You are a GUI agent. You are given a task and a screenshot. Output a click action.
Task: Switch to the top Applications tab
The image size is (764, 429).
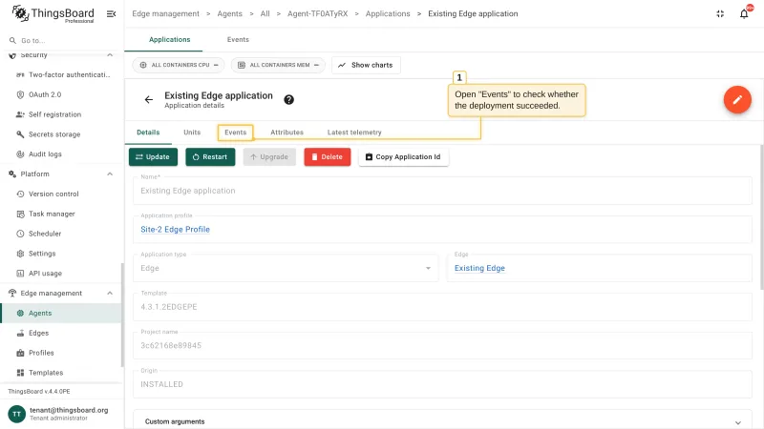tap(170, 39)
